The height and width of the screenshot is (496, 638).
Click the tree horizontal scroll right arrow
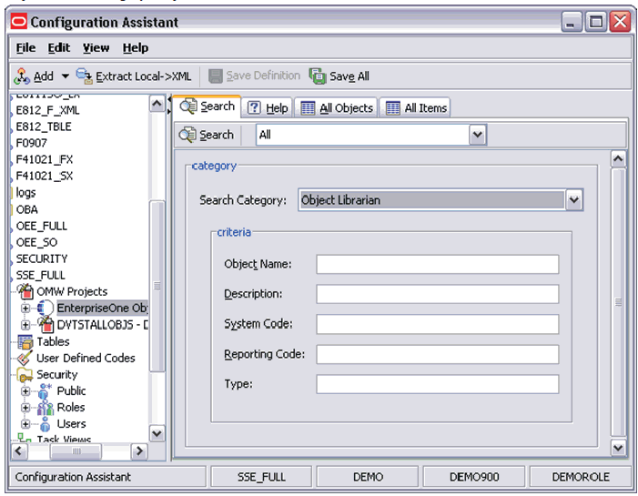(139, 450)
